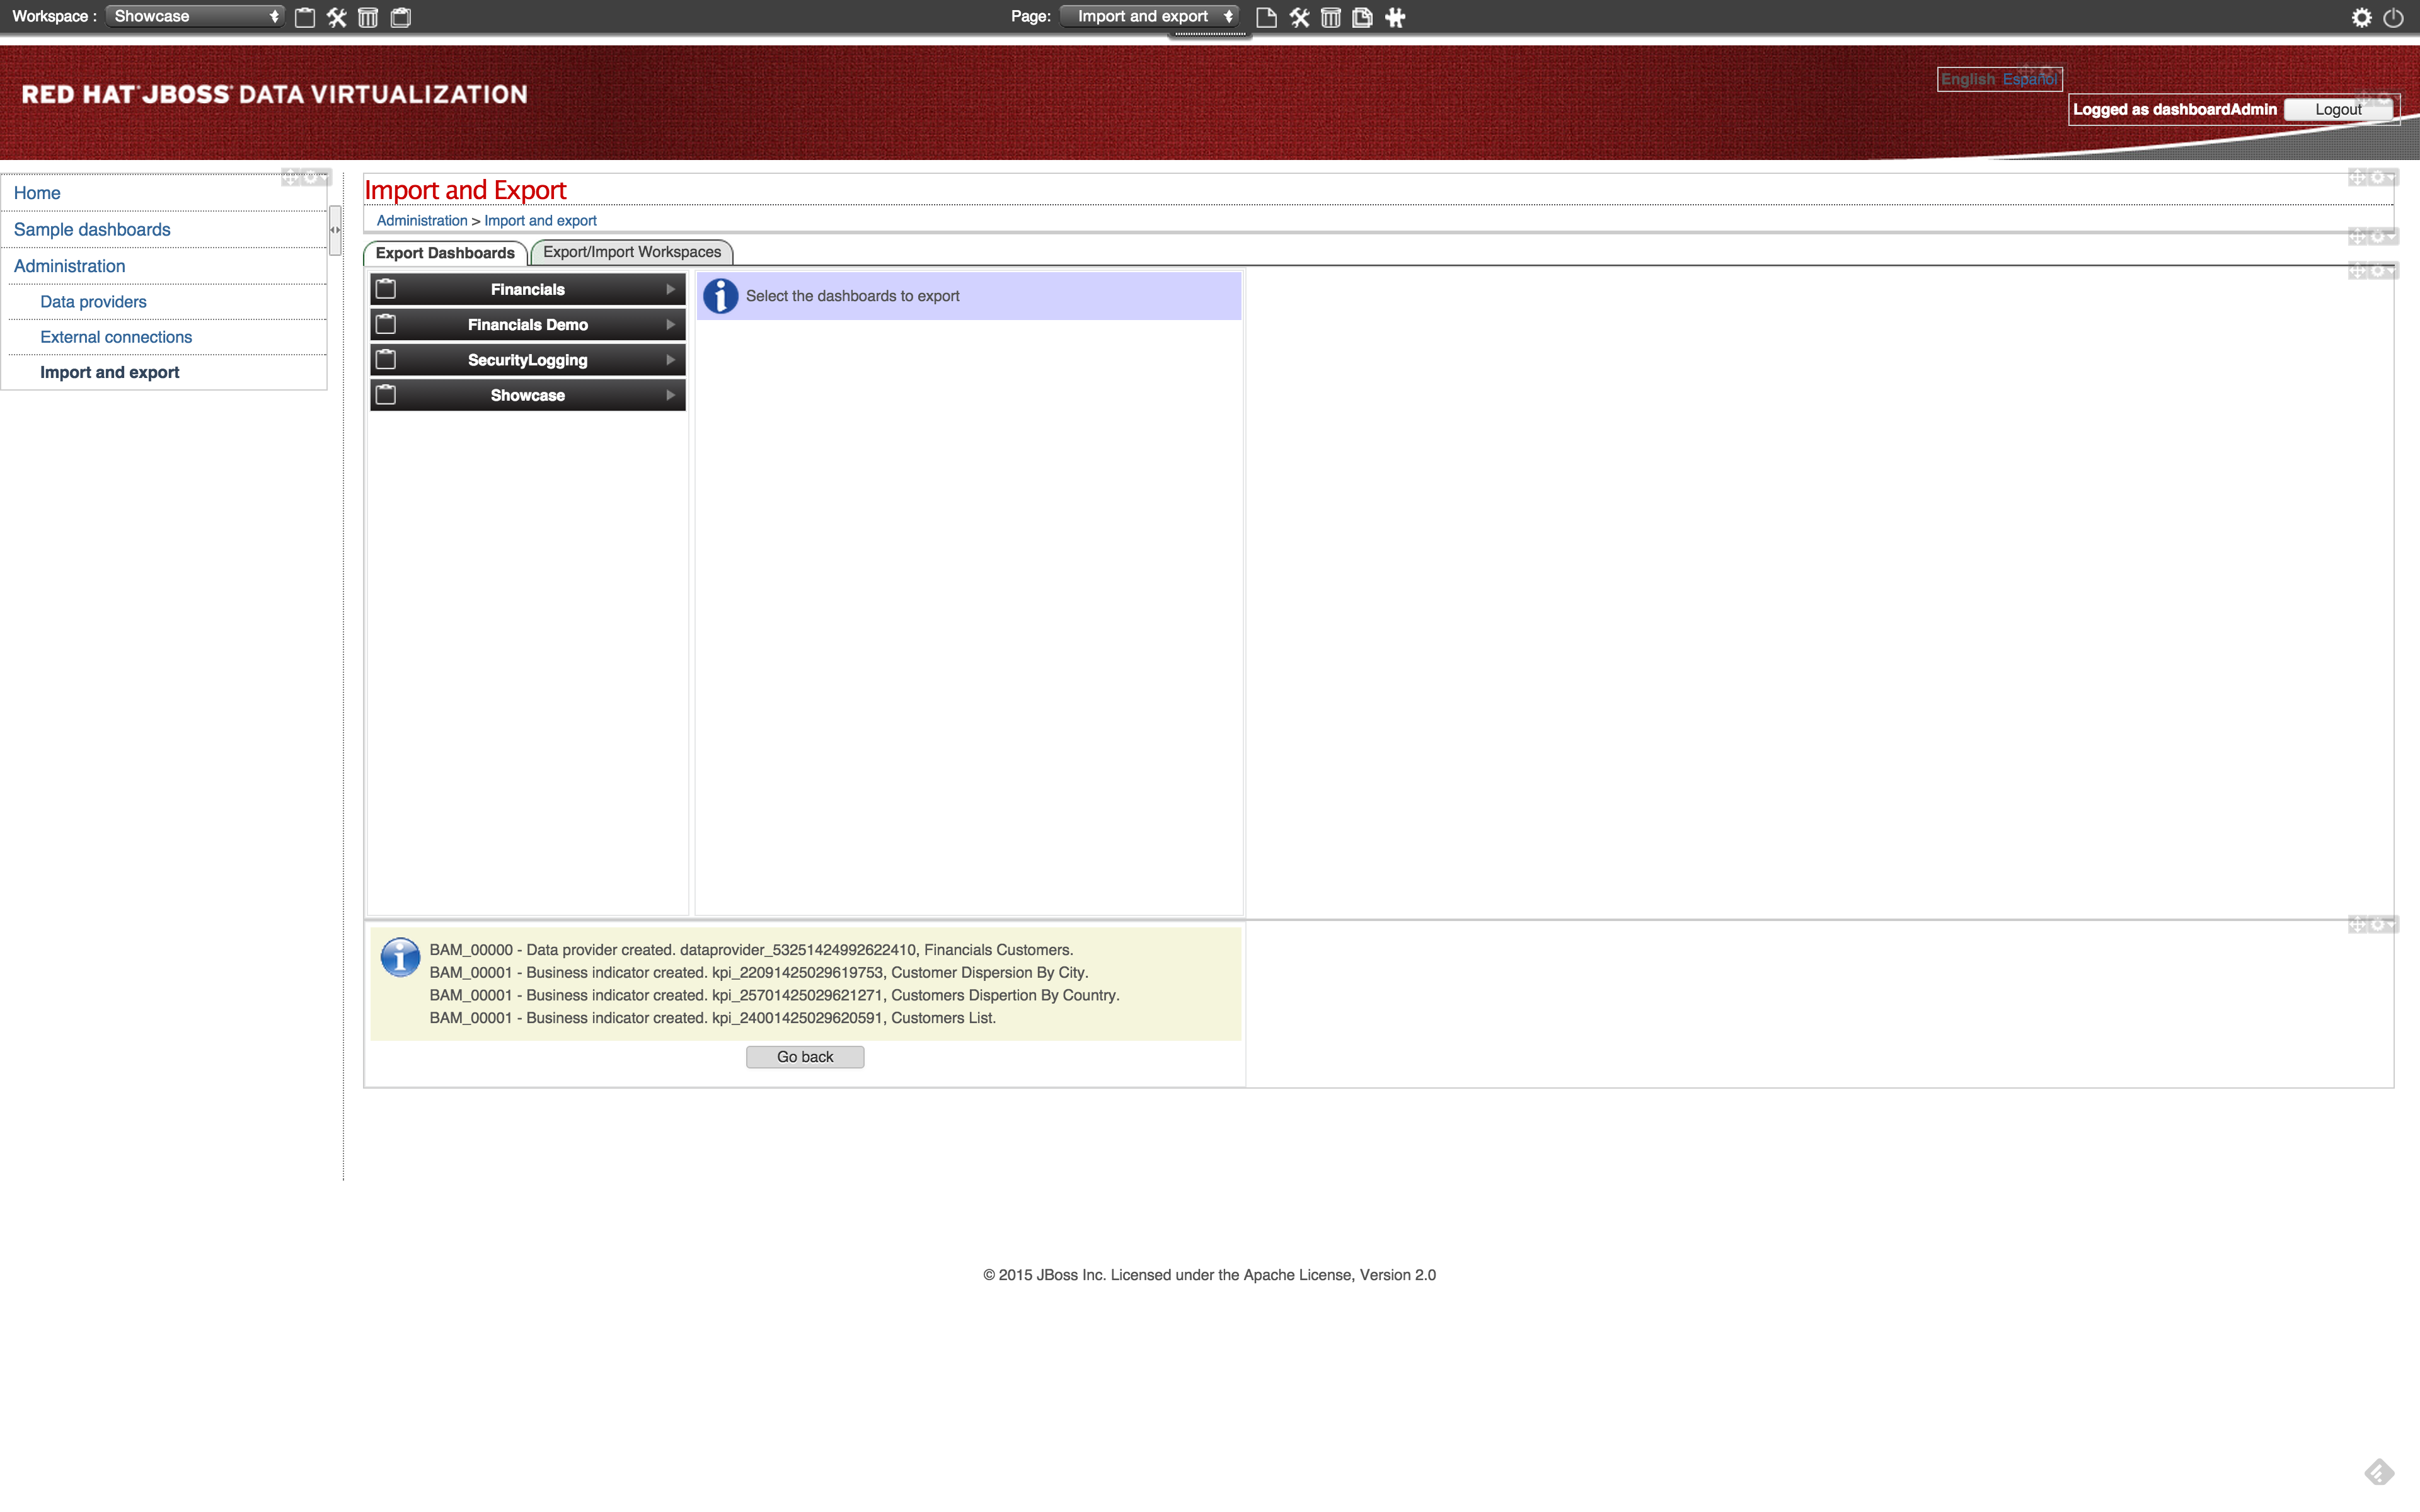Select the Export Dashboards tab
The width and height of the screenshot is (2420, 1512).
click(445, 253)
